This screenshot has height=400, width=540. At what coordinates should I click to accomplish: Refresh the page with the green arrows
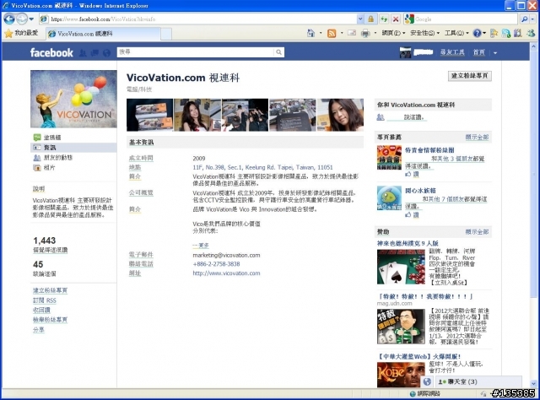coord(384,19)
